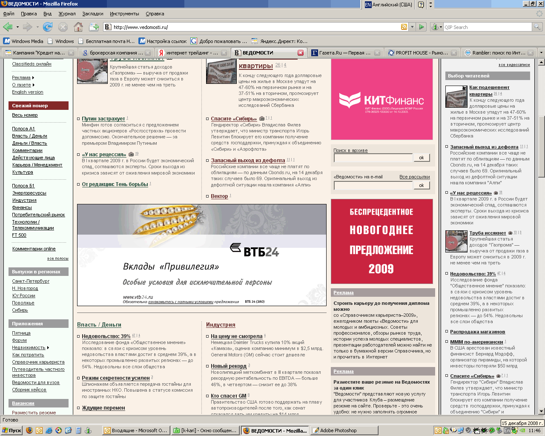Click the language bar help question icon
545x436 pixels.
point(421,5)
